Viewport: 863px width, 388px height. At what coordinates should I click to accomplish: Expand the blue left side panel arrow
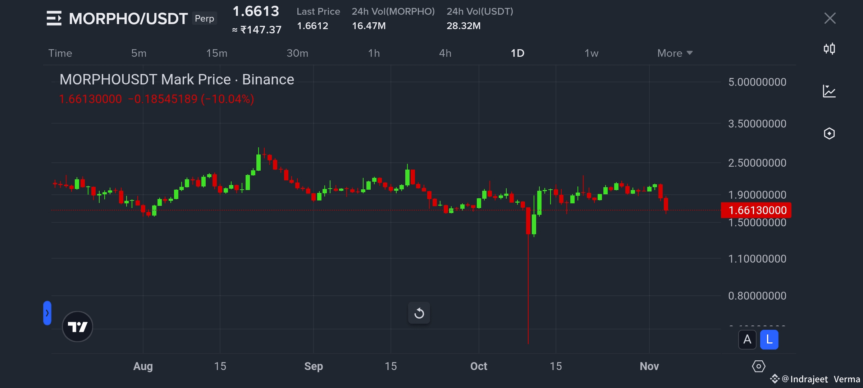click(47, 313)
